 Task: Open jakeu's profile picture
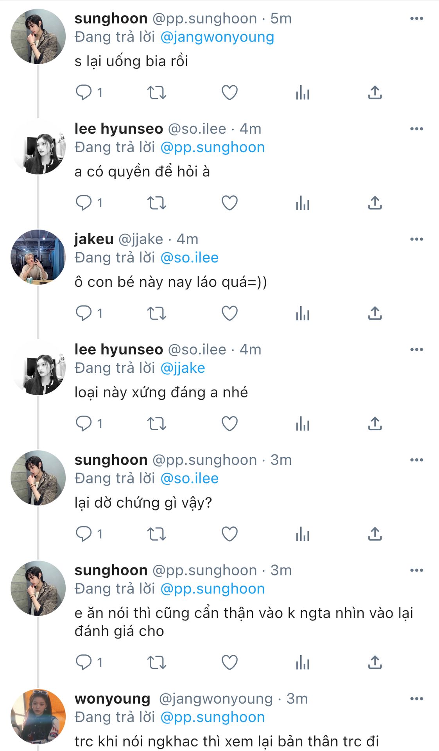pyautogui.click(x=38, y=257)
